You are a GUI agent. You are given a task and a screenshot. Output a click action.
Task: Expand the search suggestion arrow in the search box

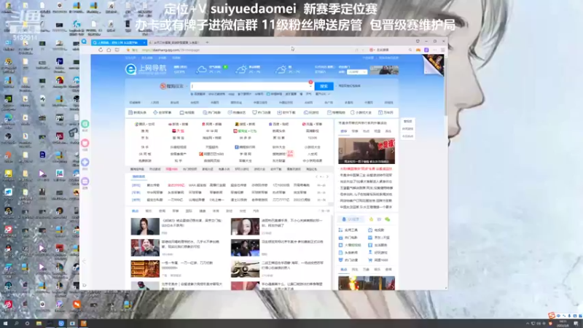coord(310,86)
